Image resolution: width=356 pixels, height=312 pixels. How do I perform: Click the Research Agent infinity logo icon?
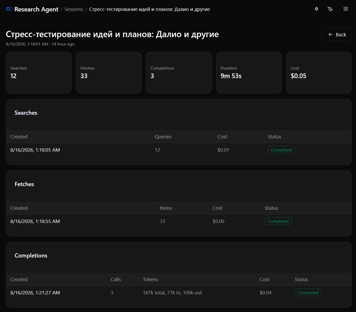(9, 9)
